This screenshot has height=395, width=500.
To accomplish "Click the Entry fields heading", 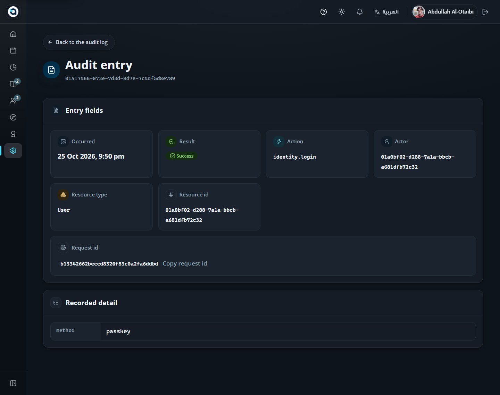I will tap(84, 110).
